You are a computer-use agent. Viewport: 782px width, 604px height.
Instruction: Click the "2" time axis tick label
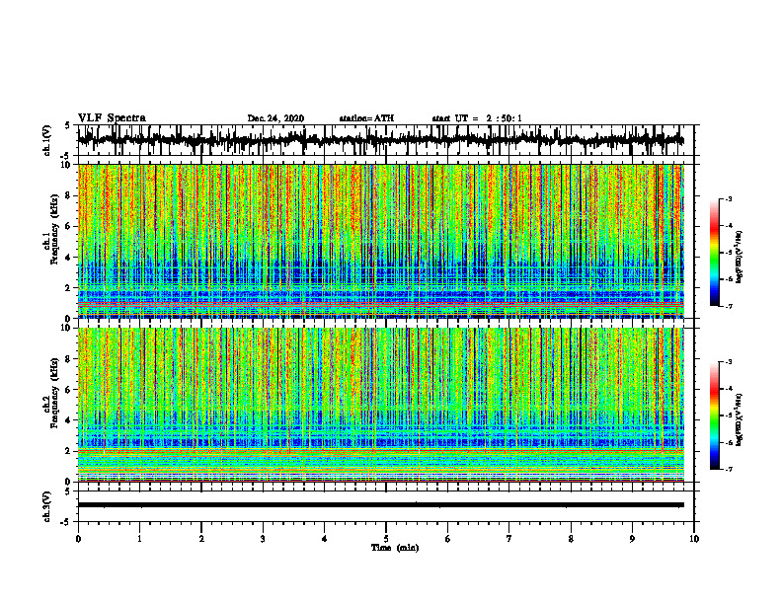tap(201, 539)
